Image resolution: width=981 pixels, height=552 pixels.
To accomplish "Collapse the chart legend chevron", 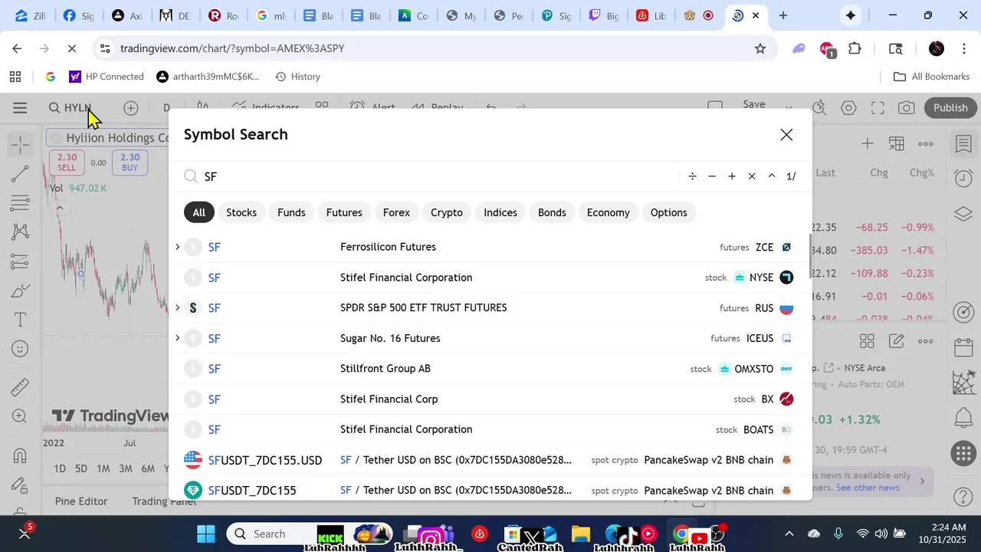I will coord(59,208).
